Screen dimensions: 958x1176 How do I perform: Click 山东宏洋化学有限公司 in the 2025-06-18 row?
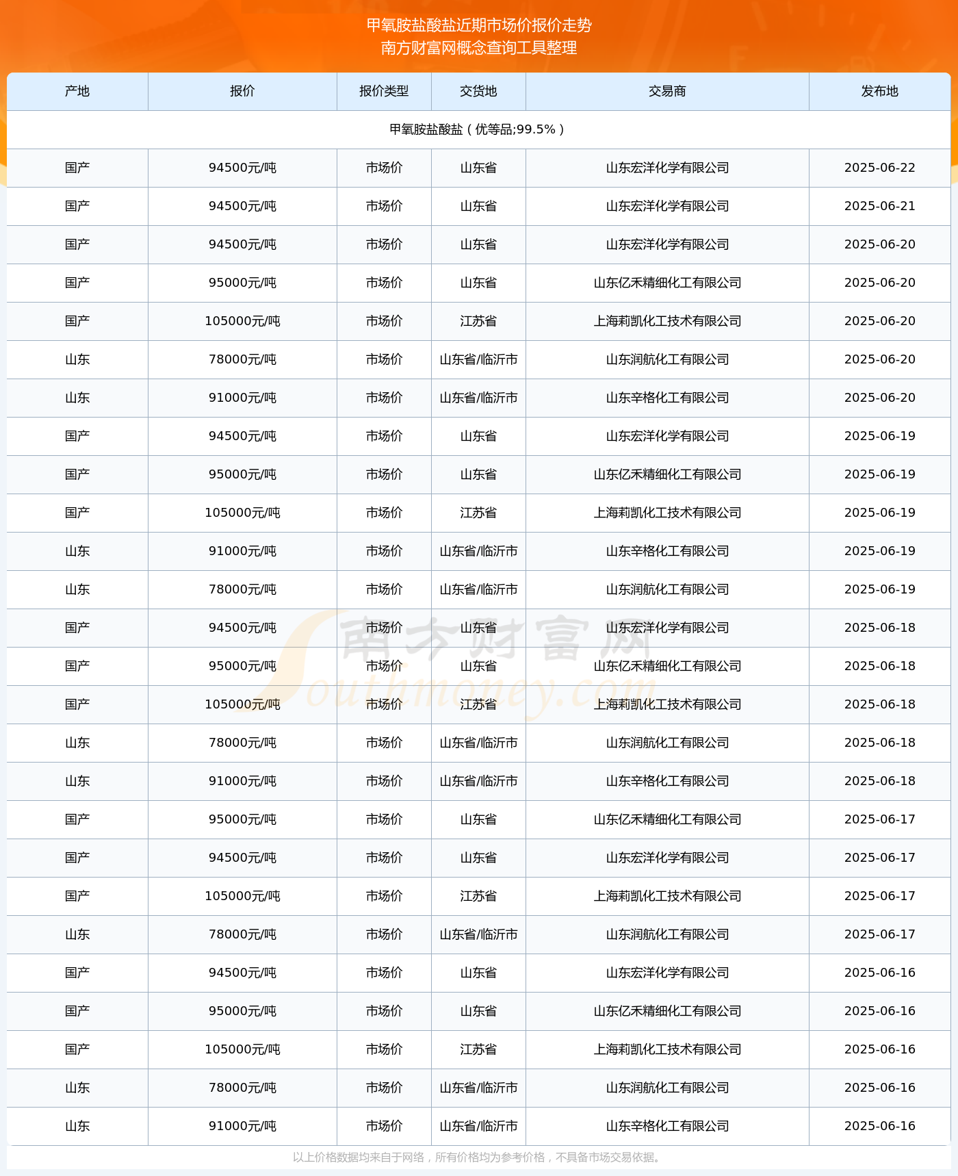(x=667, y=628)
